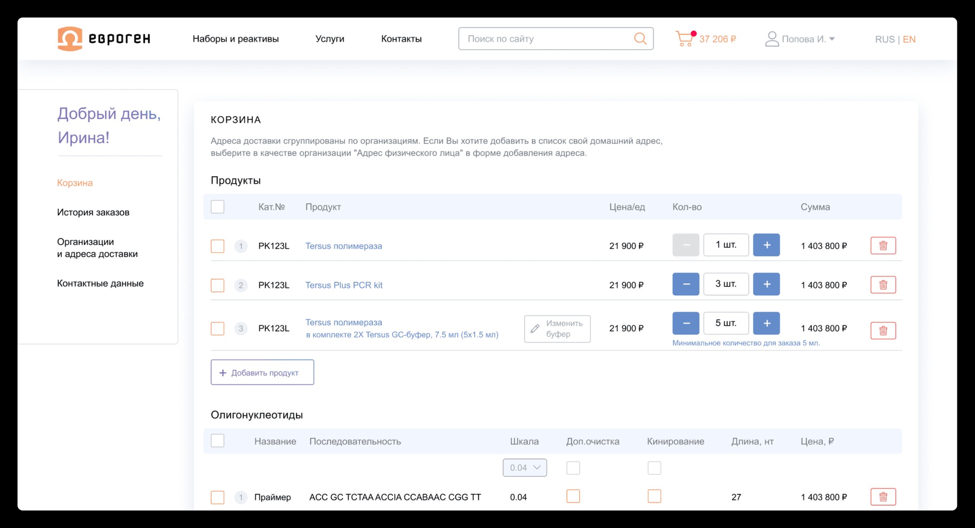Tick checkbox for product row 3
The height and width of the screenshot is (528, 975).
click(217, 328)
